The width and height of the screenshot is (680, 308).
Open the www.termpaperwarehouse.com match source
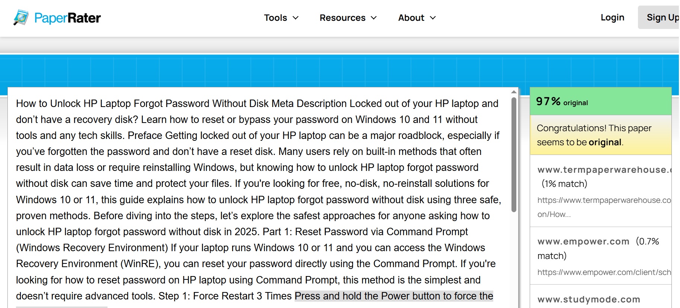coord(600,170)
